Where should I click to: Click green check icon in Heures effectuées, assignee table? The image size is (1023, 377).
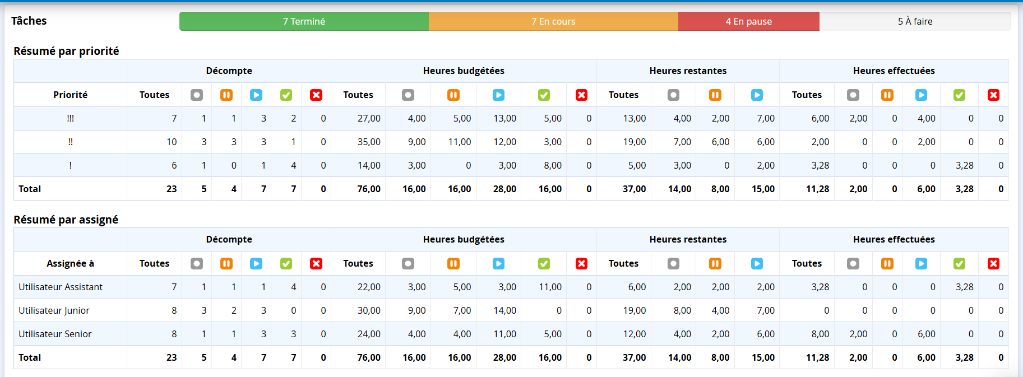[960, 263]
